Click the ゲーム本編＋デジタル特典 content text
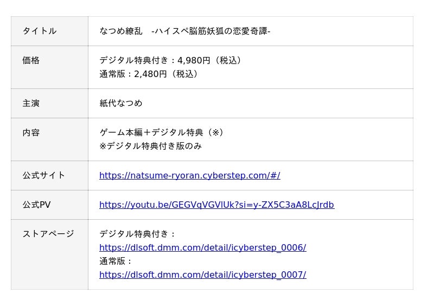Screen dimensions: 434x306 click(x=161, y=132)
